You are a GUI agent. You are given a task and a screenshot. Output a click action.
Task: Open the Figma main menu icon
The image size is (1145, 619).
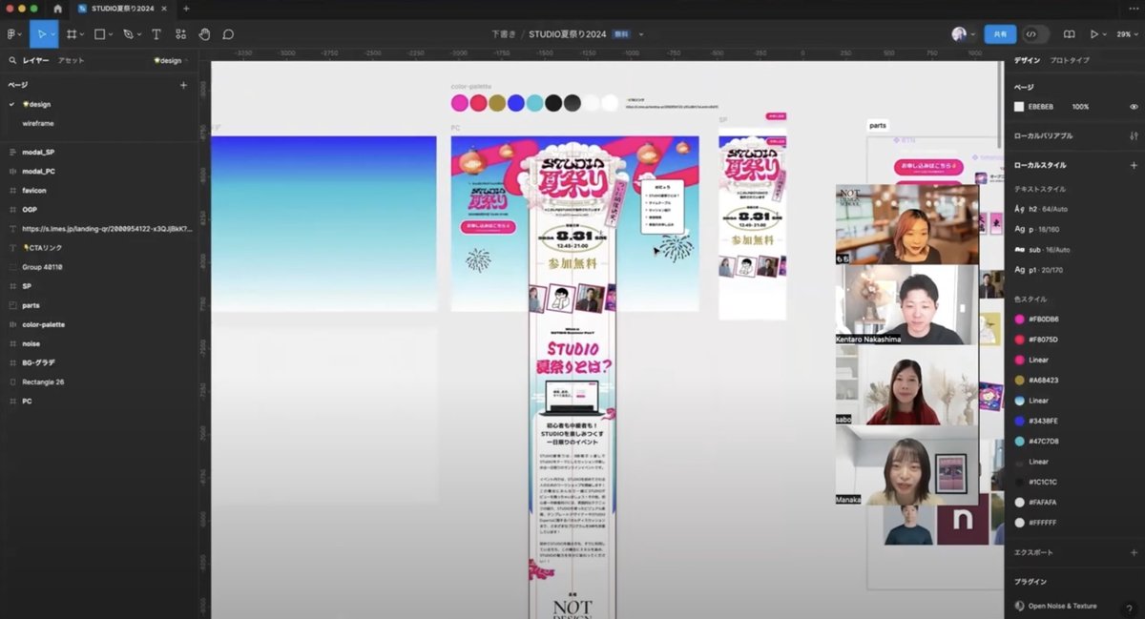[x=11, y=34]
